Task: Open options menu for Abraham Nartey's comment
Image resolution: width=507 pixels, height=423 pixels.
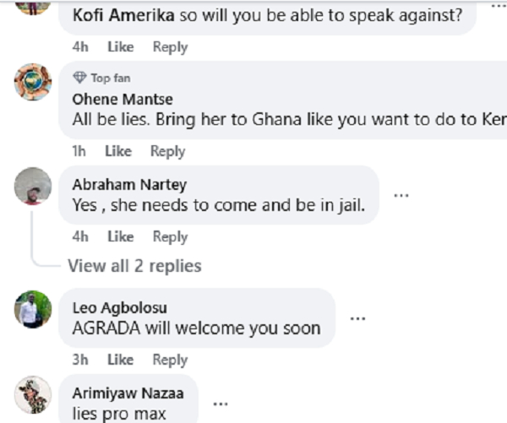Action: tap(401, 195)
